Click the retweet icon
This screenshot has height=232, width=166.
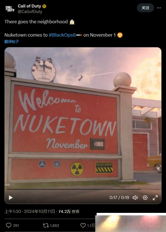click(x=46, y=225)
